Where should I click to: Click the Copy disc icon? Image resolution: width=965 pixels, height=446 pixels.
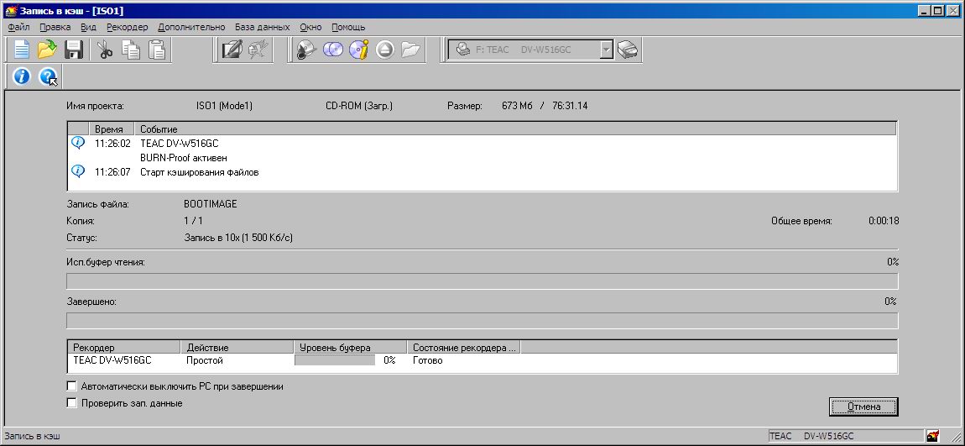click(x=332, y=50)
